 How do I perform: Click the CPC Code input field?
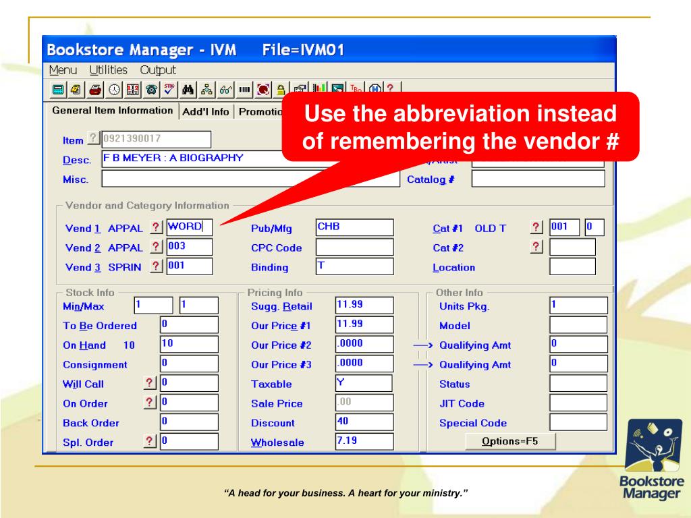pos(354,247)
